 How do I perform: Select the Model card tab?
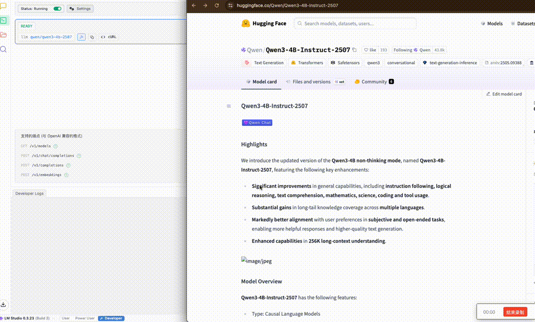(261, 82)
